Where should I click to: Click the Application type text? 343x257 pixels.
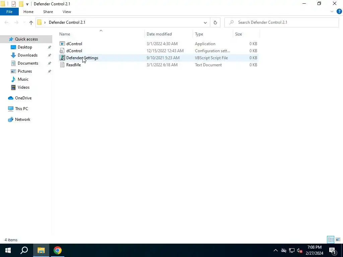205,44
